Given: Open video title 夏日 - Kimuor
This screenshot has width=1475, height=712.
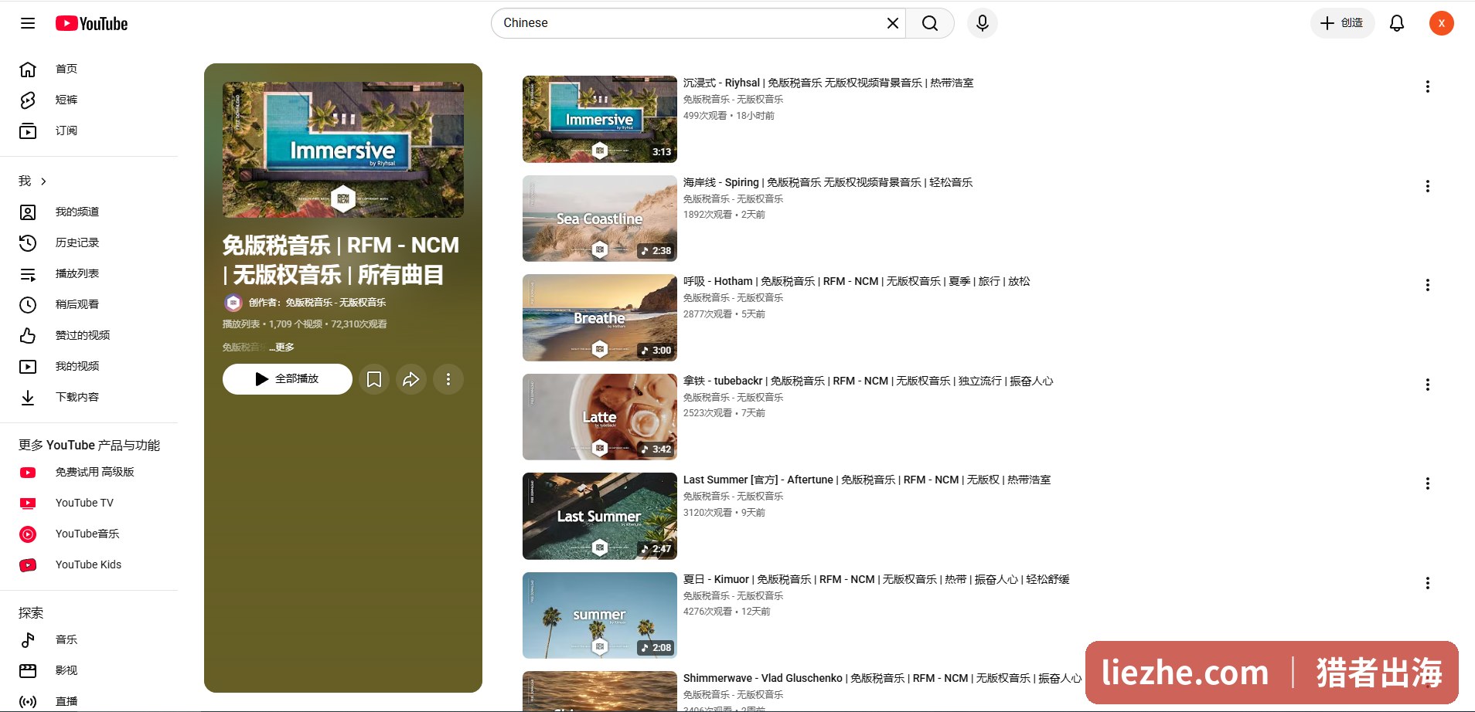Looking at the screenshot, I should [x=877, y=579].
